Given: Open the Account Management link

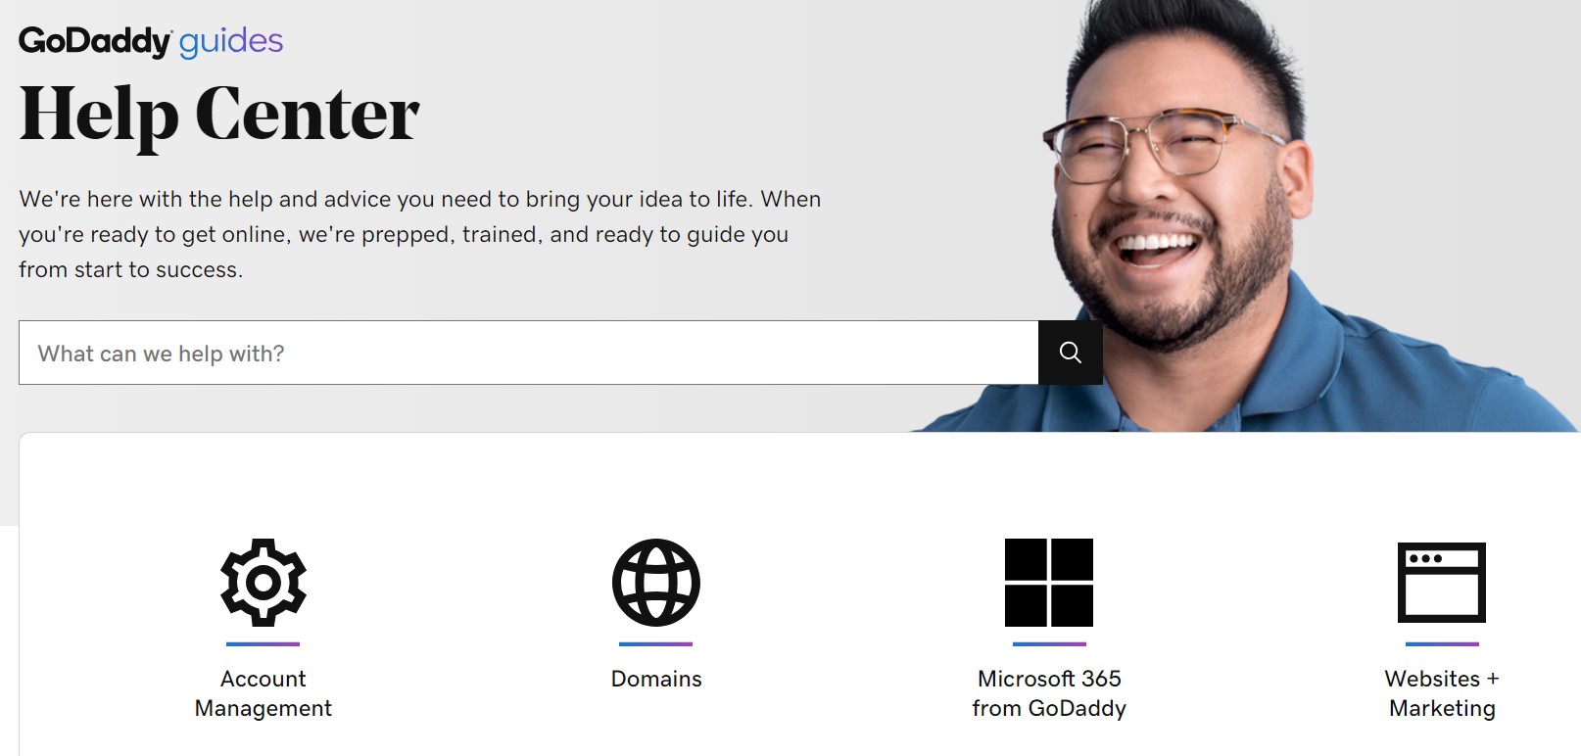Looking at the screenshot, I should [x=263, y=693].
